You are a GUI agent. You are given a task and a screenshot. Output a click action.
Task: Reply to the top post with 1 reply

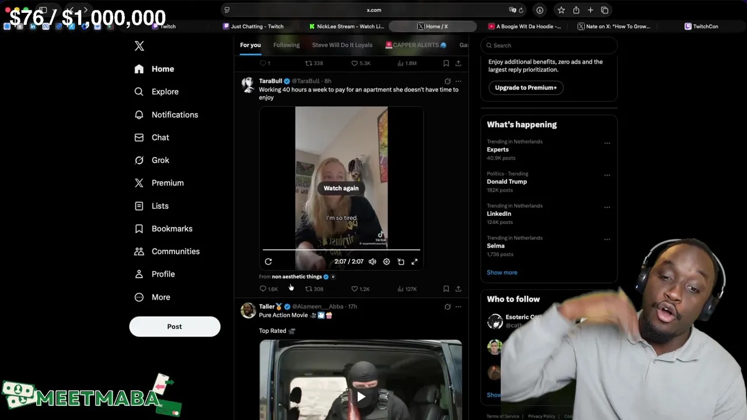[265, 63]
